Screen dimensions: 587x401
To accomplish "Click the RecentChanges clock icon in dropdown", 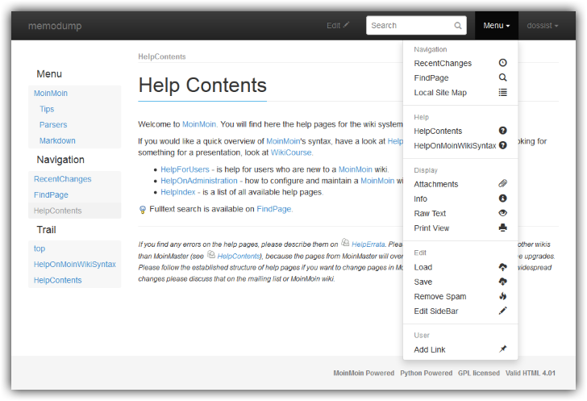I will coord(502,63).
